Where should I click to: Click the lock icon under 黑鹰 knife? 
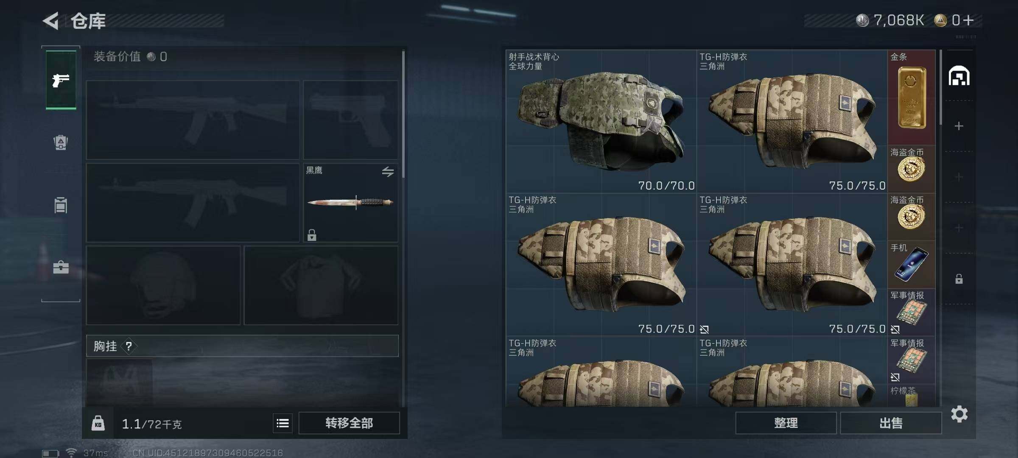tap(312, 235)
